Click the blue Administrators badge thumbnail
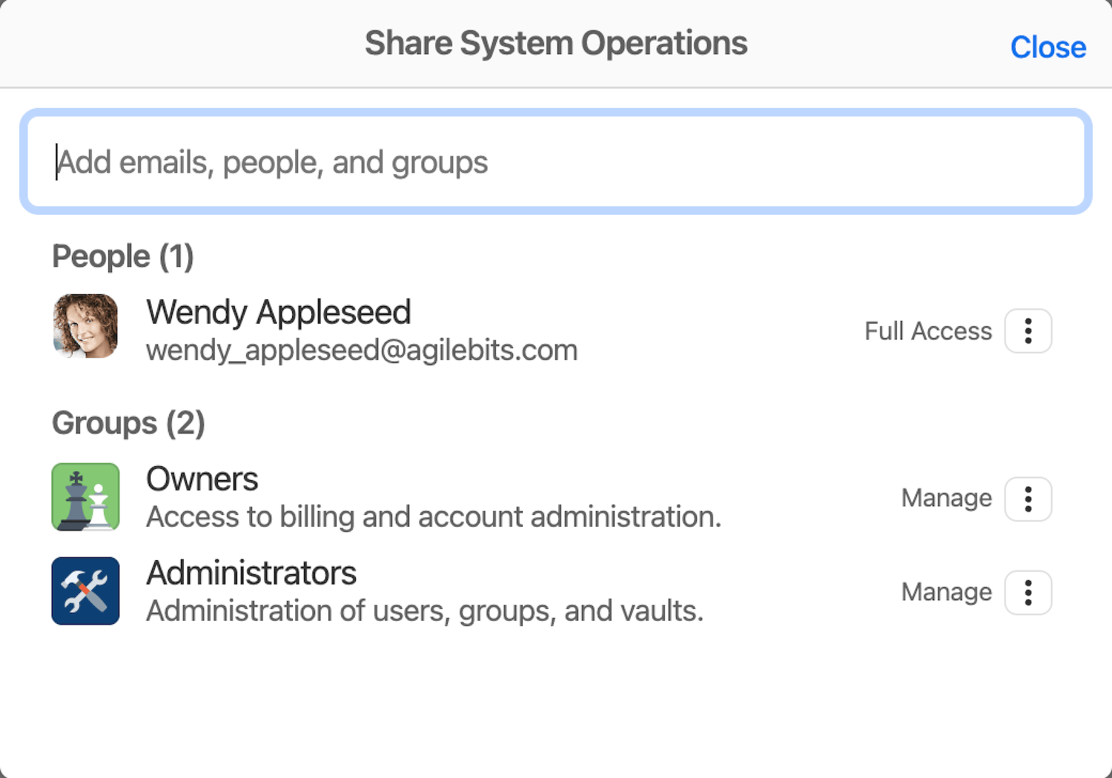The image size is (1112, 778). pyautogui.click(x=85, y=591)
